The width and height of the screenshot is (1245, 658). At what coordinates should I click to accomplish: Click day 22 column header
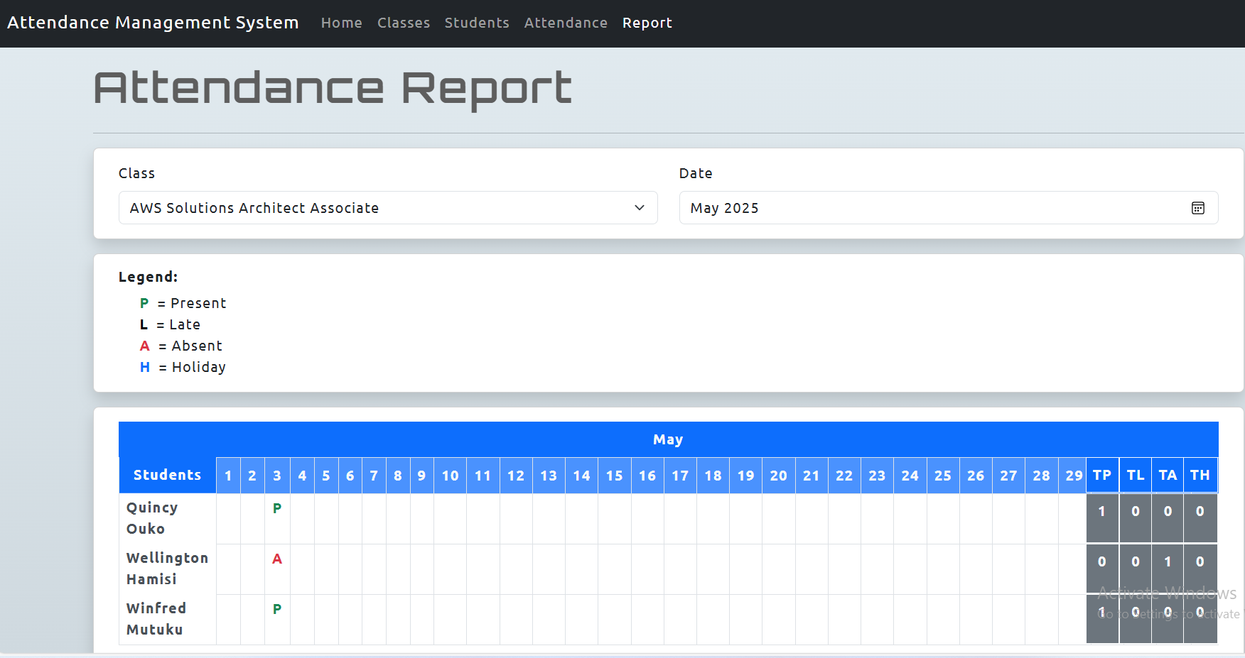[844, 476]
